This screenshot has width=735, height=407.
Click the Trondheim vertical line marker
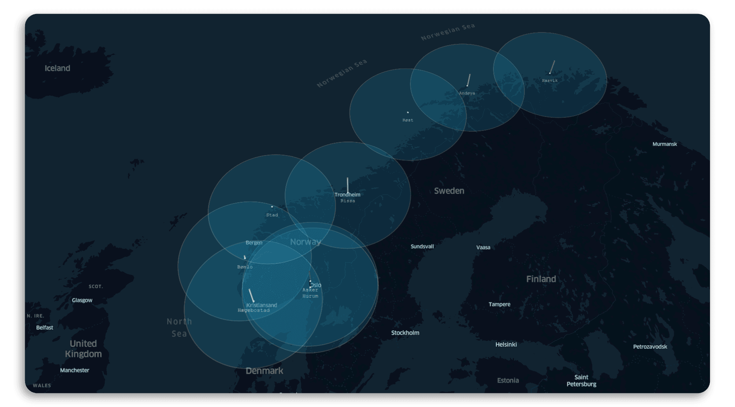tap(348, 185)
